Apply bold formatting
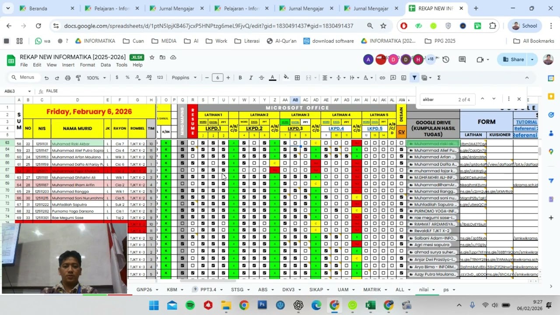The height and width of the screenshot is (315, 560). pyautogui.click(x=240, y=78)
